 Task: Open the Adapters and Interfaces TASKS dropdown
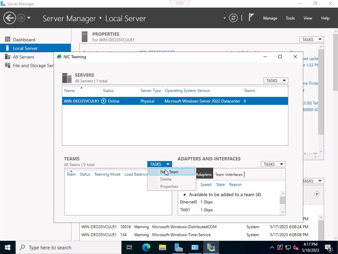(273, 164)
